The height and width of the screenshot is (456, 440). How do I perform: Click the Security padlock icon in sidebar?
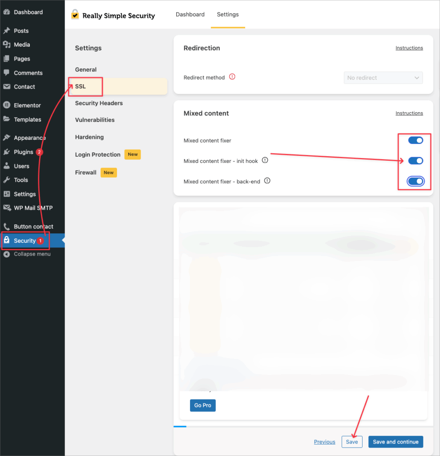(7, 240)
